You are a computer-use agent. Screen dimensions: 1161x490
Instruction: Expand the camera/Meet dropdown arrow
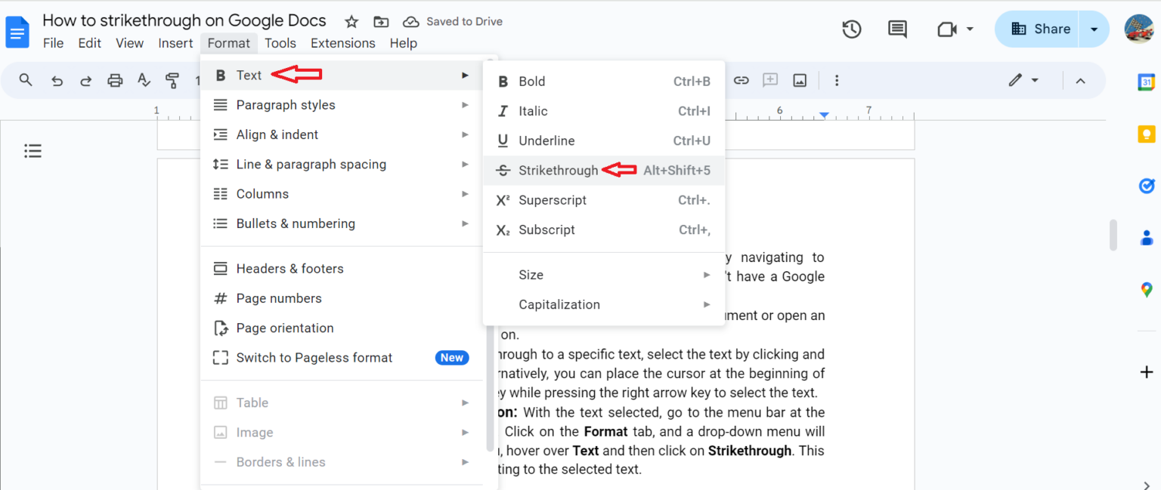click(x=970, y=29)
